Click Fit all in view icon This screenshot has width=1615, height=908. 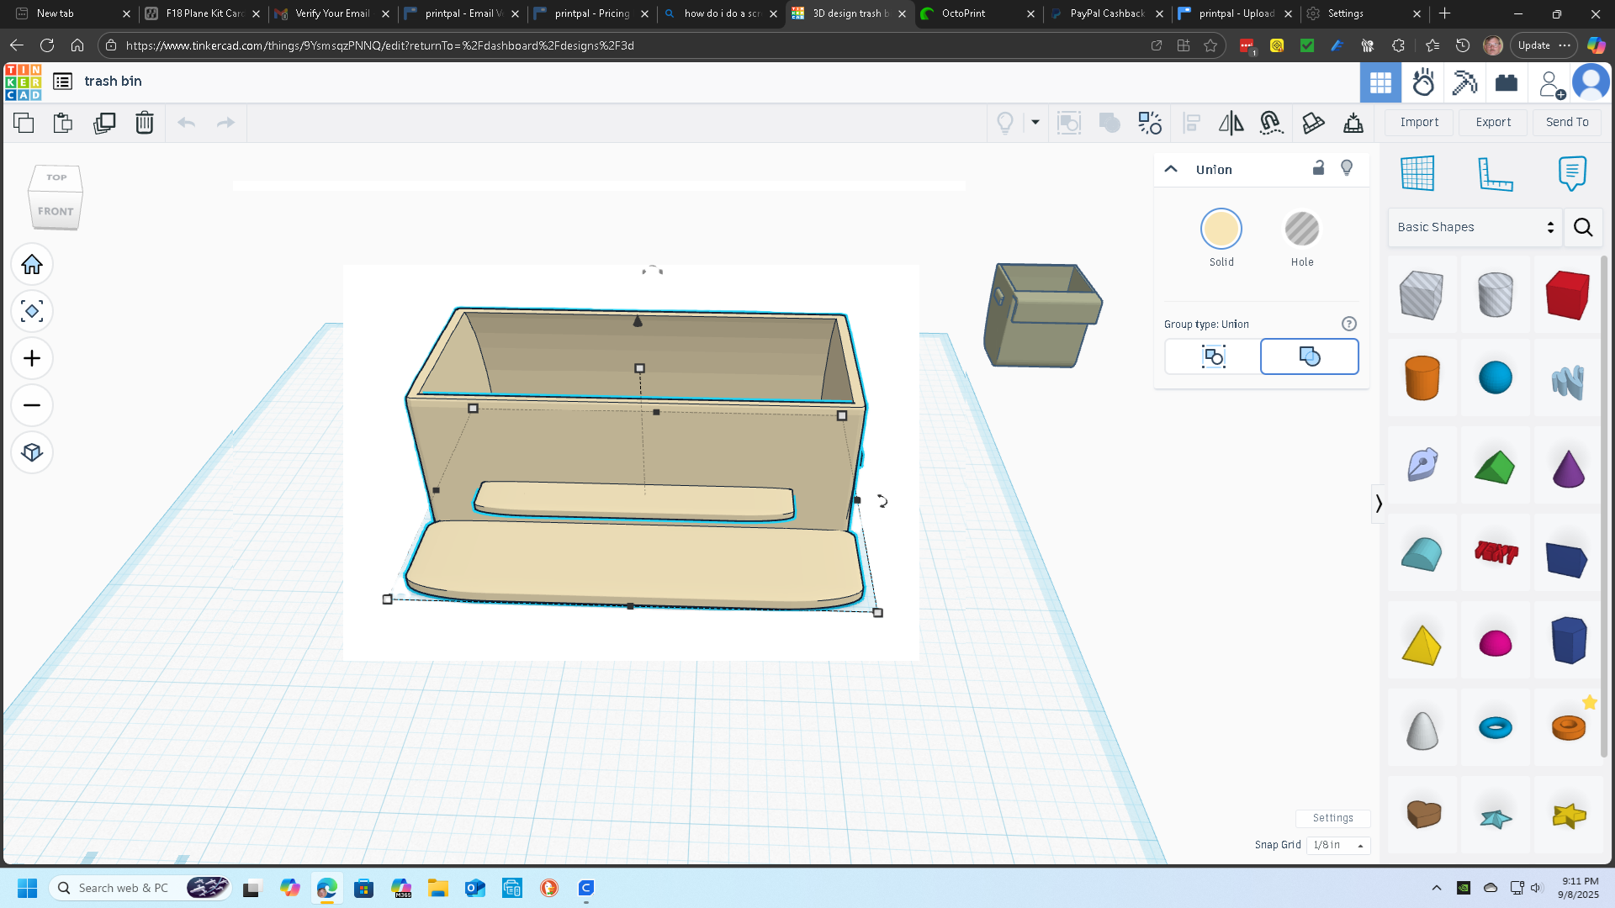[32, 312]
